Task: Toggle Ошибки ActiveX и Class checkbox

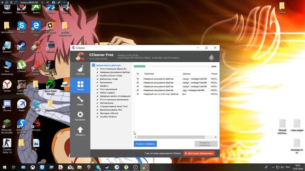Action: [x=97, y=76]
